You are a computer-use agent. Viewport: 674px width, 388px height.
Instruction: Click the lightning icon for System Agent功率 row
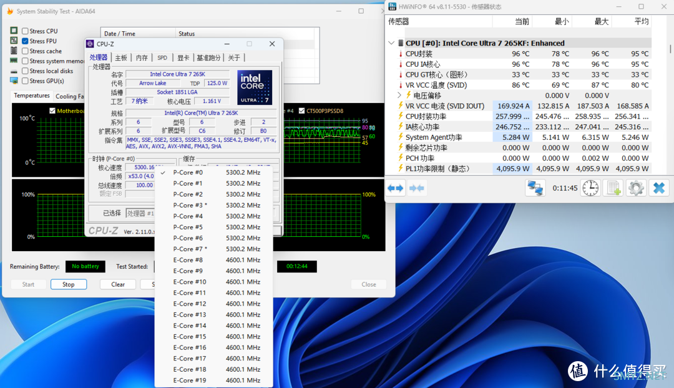(x=401, y=137)
